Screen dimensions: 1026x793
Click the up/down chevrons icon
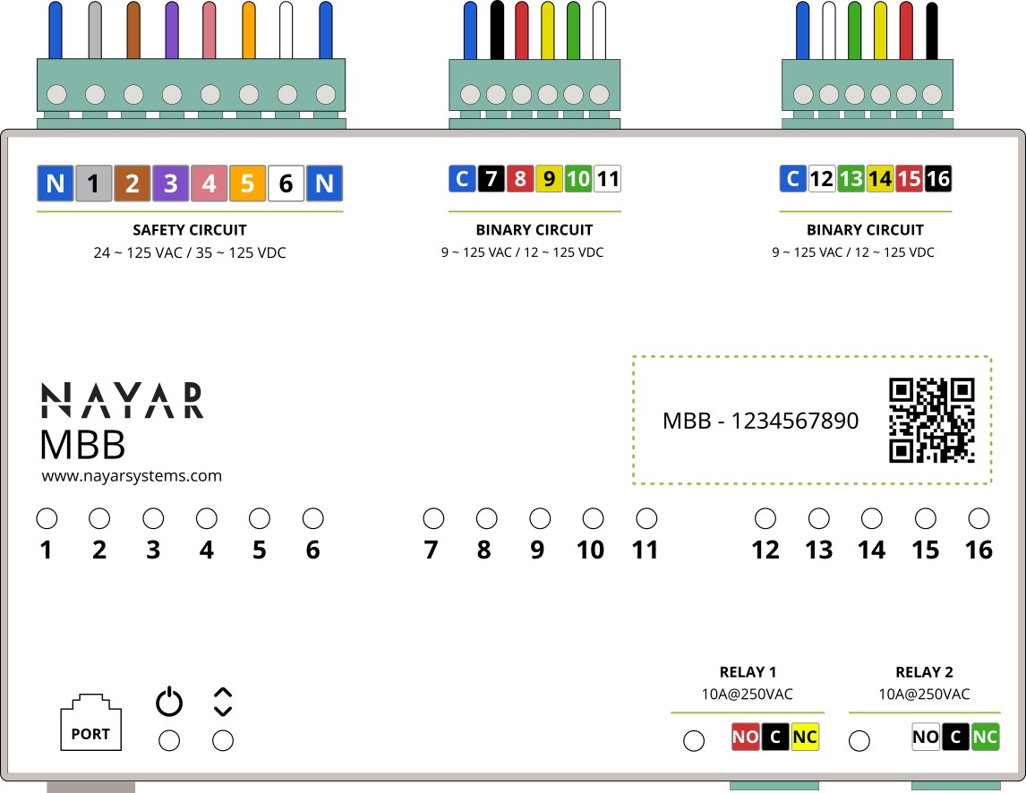pos(223,702)
